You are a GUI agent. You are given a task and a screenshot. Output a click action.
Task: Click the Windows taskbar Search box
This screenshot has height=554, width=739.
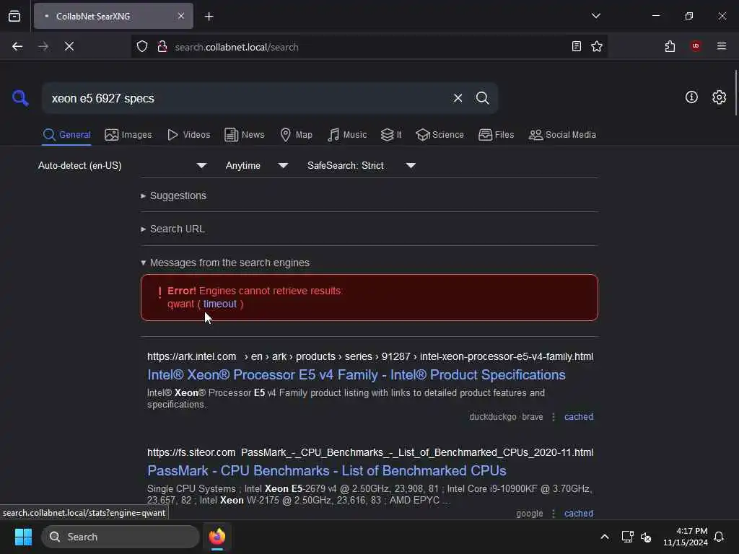[121, 537]
